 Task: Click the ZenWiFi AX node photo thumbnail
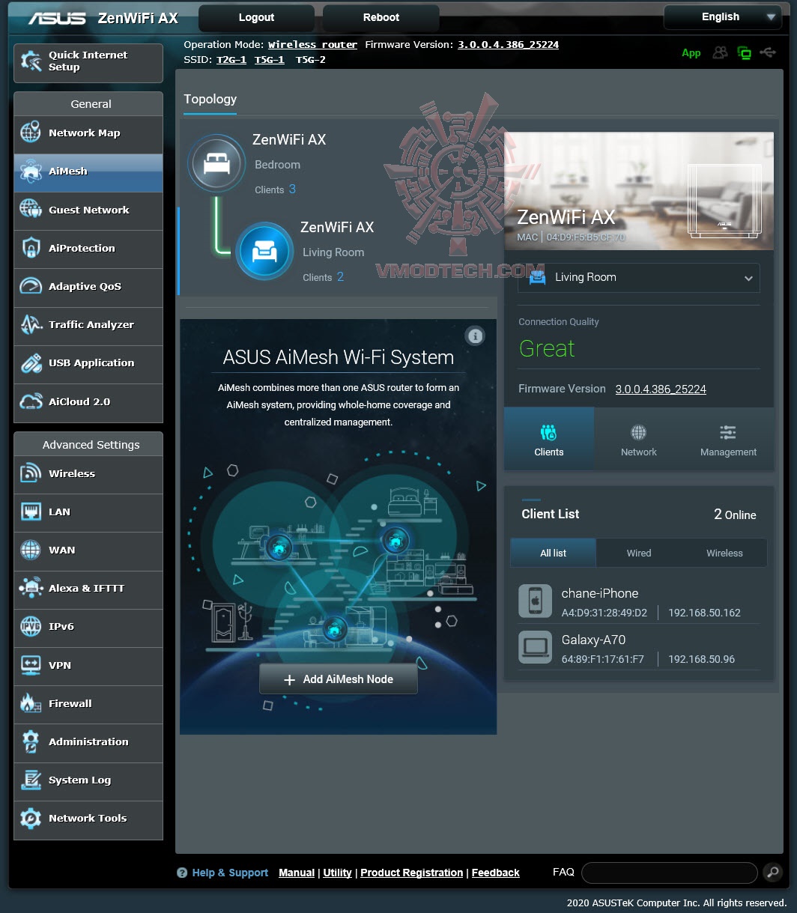(639, 191)
